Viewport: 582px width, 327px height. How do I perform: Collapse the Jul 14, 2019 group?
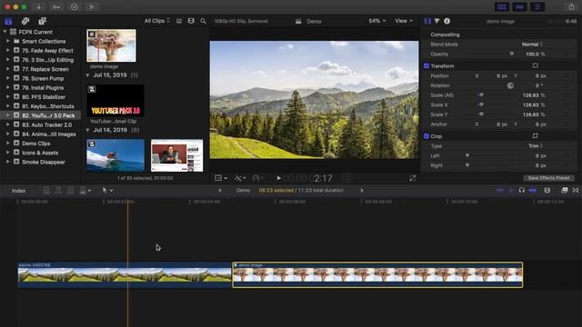coord(87,130)
